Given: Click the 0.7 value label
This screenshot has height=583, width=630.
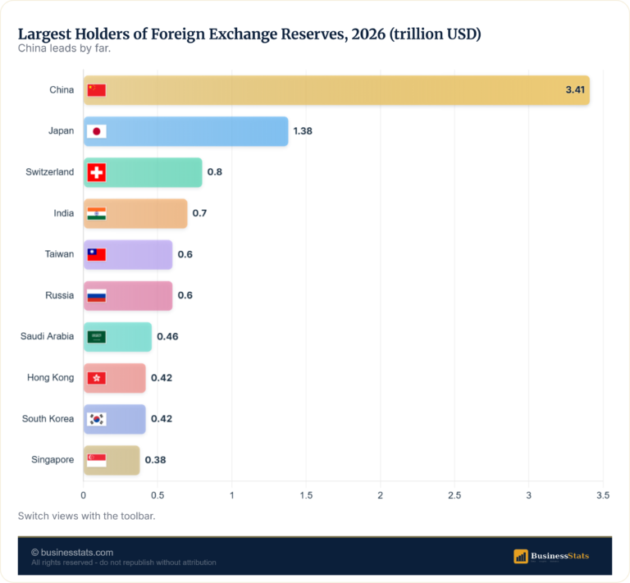Looking at the screenshot, I should 199,213.
